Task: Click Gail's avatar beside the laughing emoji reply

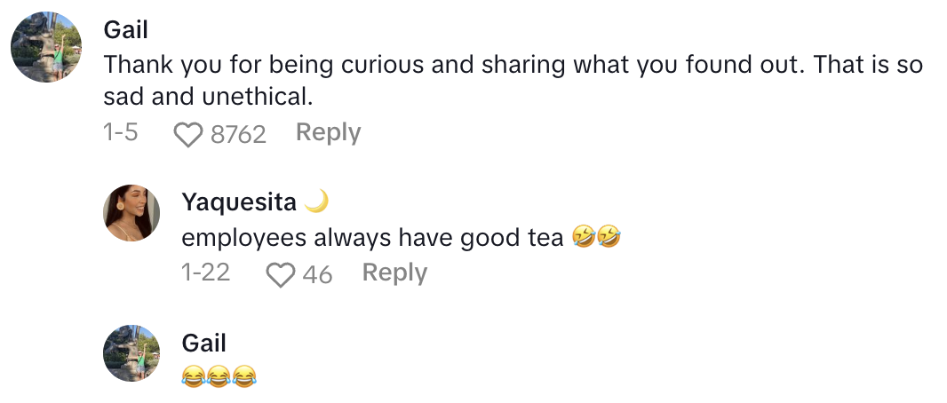Action: pos(131,352)
